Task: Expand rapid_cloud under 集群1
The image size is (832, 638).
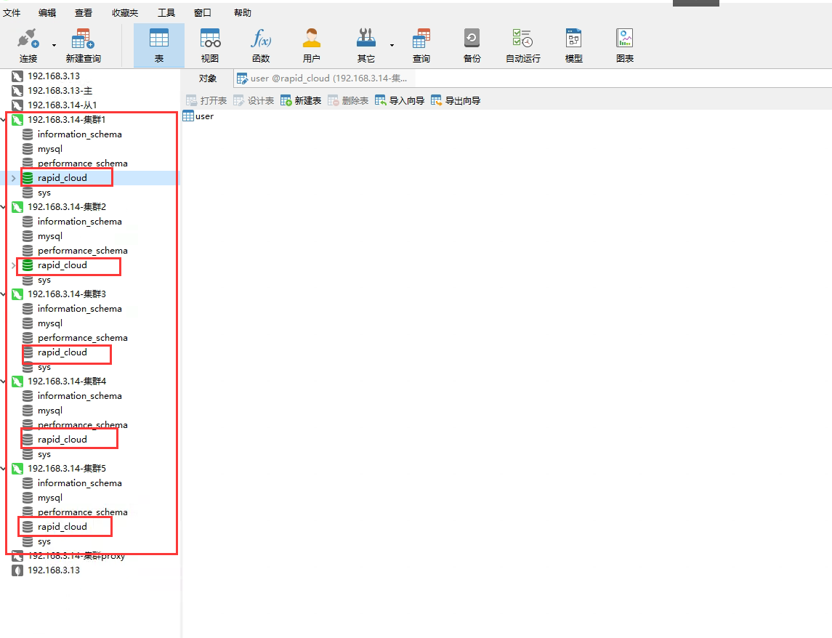Action: 14,178
